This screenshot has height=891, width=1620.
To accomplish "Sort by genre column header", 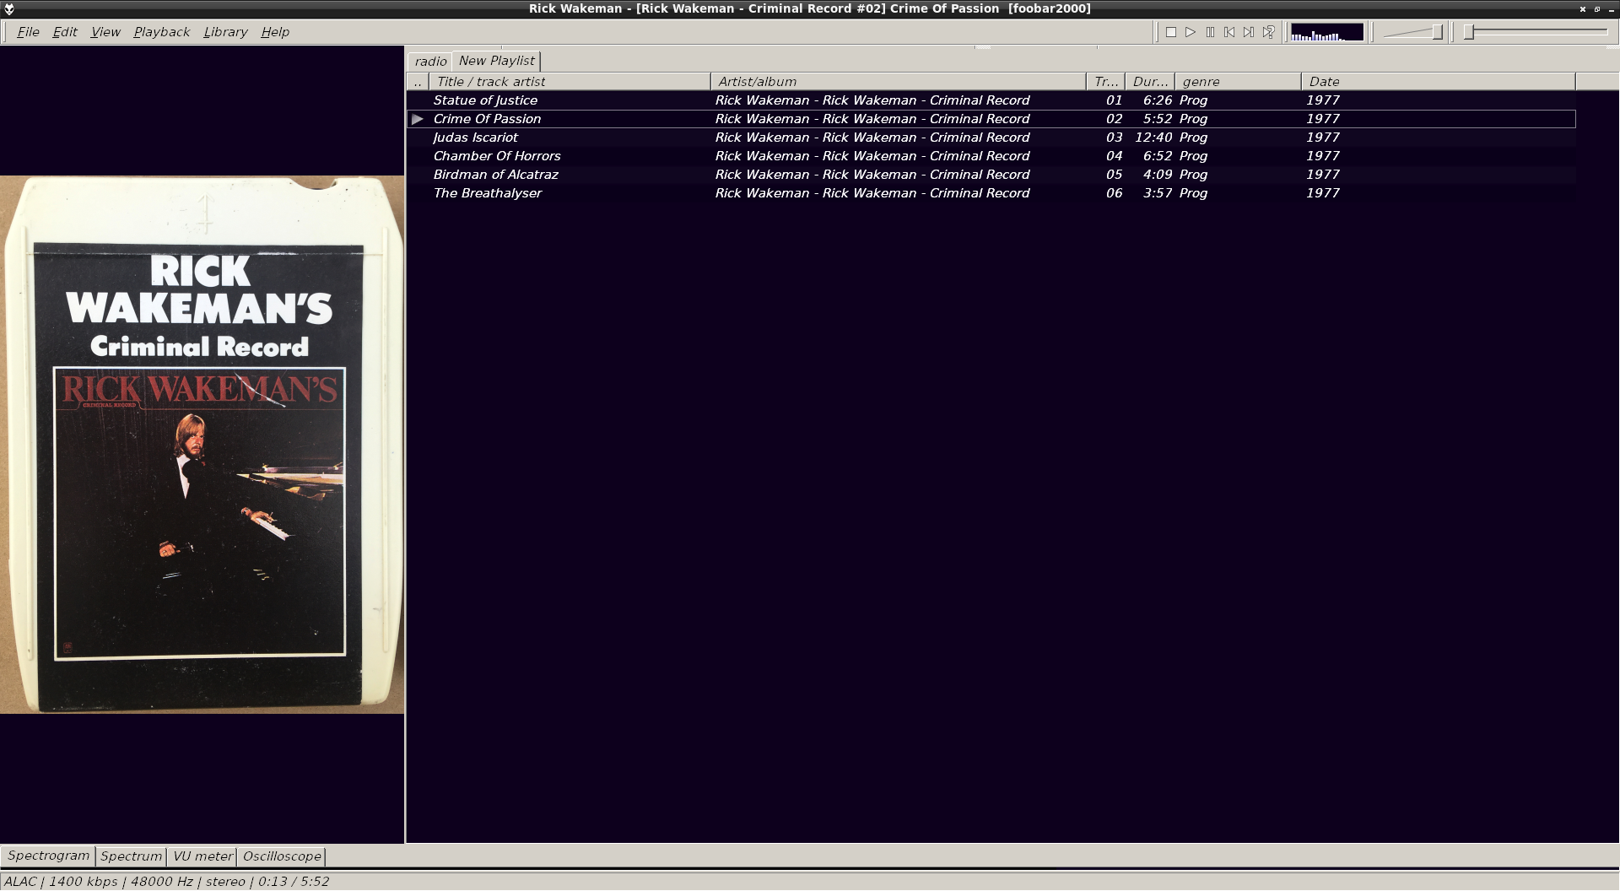I will [x=1238, y=82].
